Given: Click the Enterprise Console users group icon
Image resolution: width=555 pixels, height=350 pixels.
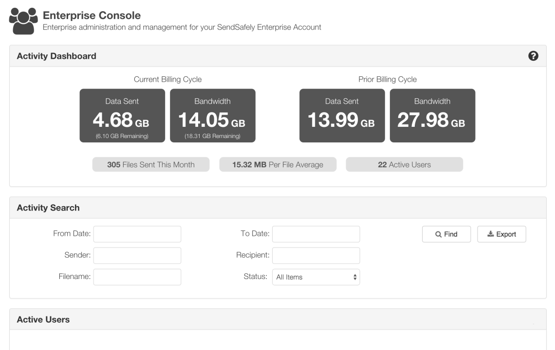Looking at the screenshot, I should point(22,21).
